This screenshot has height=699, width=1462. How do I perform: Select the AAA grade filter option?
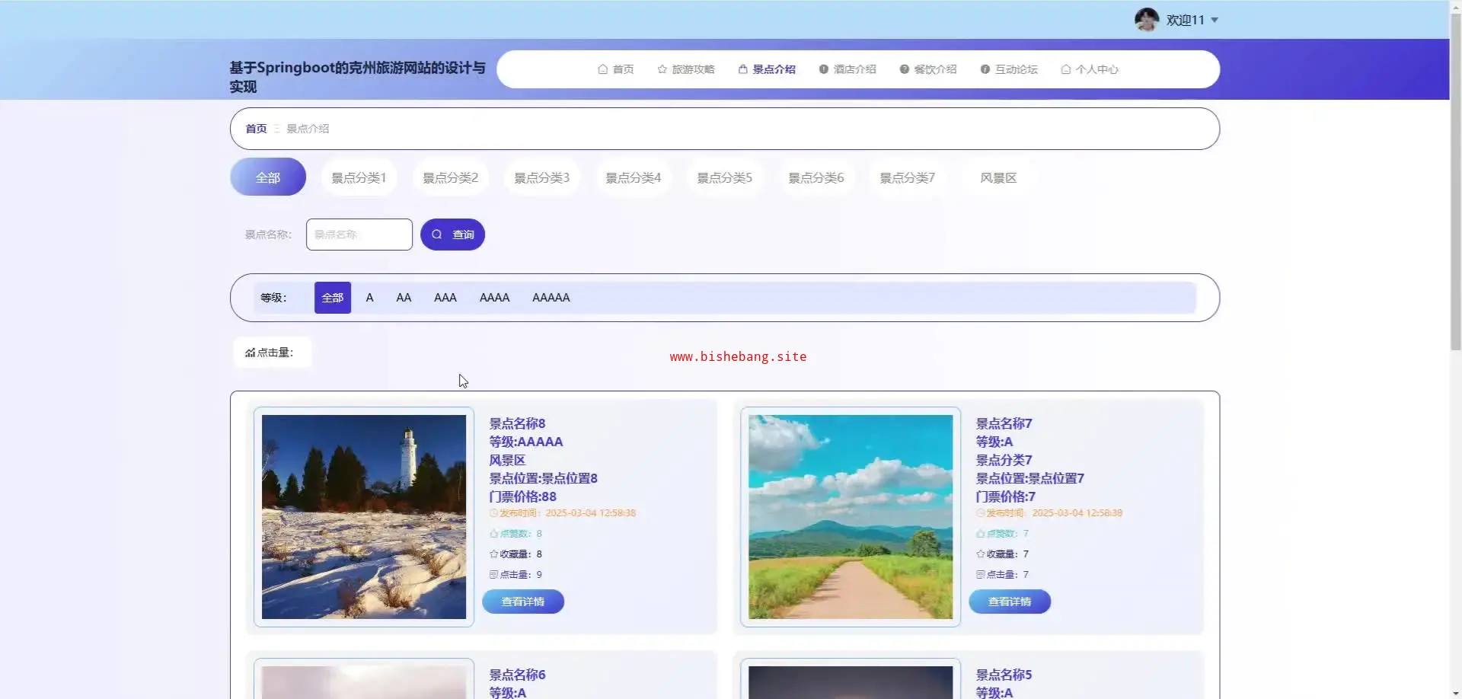tap(445, 298)
